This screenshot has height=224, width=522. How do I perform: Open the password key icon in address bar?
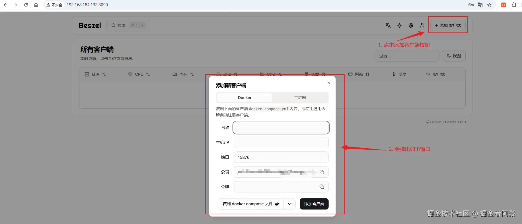(471, 5)
